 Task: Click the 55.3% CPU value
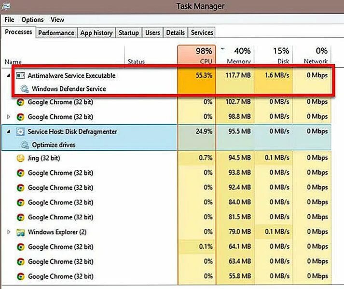click(x=204, y=75)
